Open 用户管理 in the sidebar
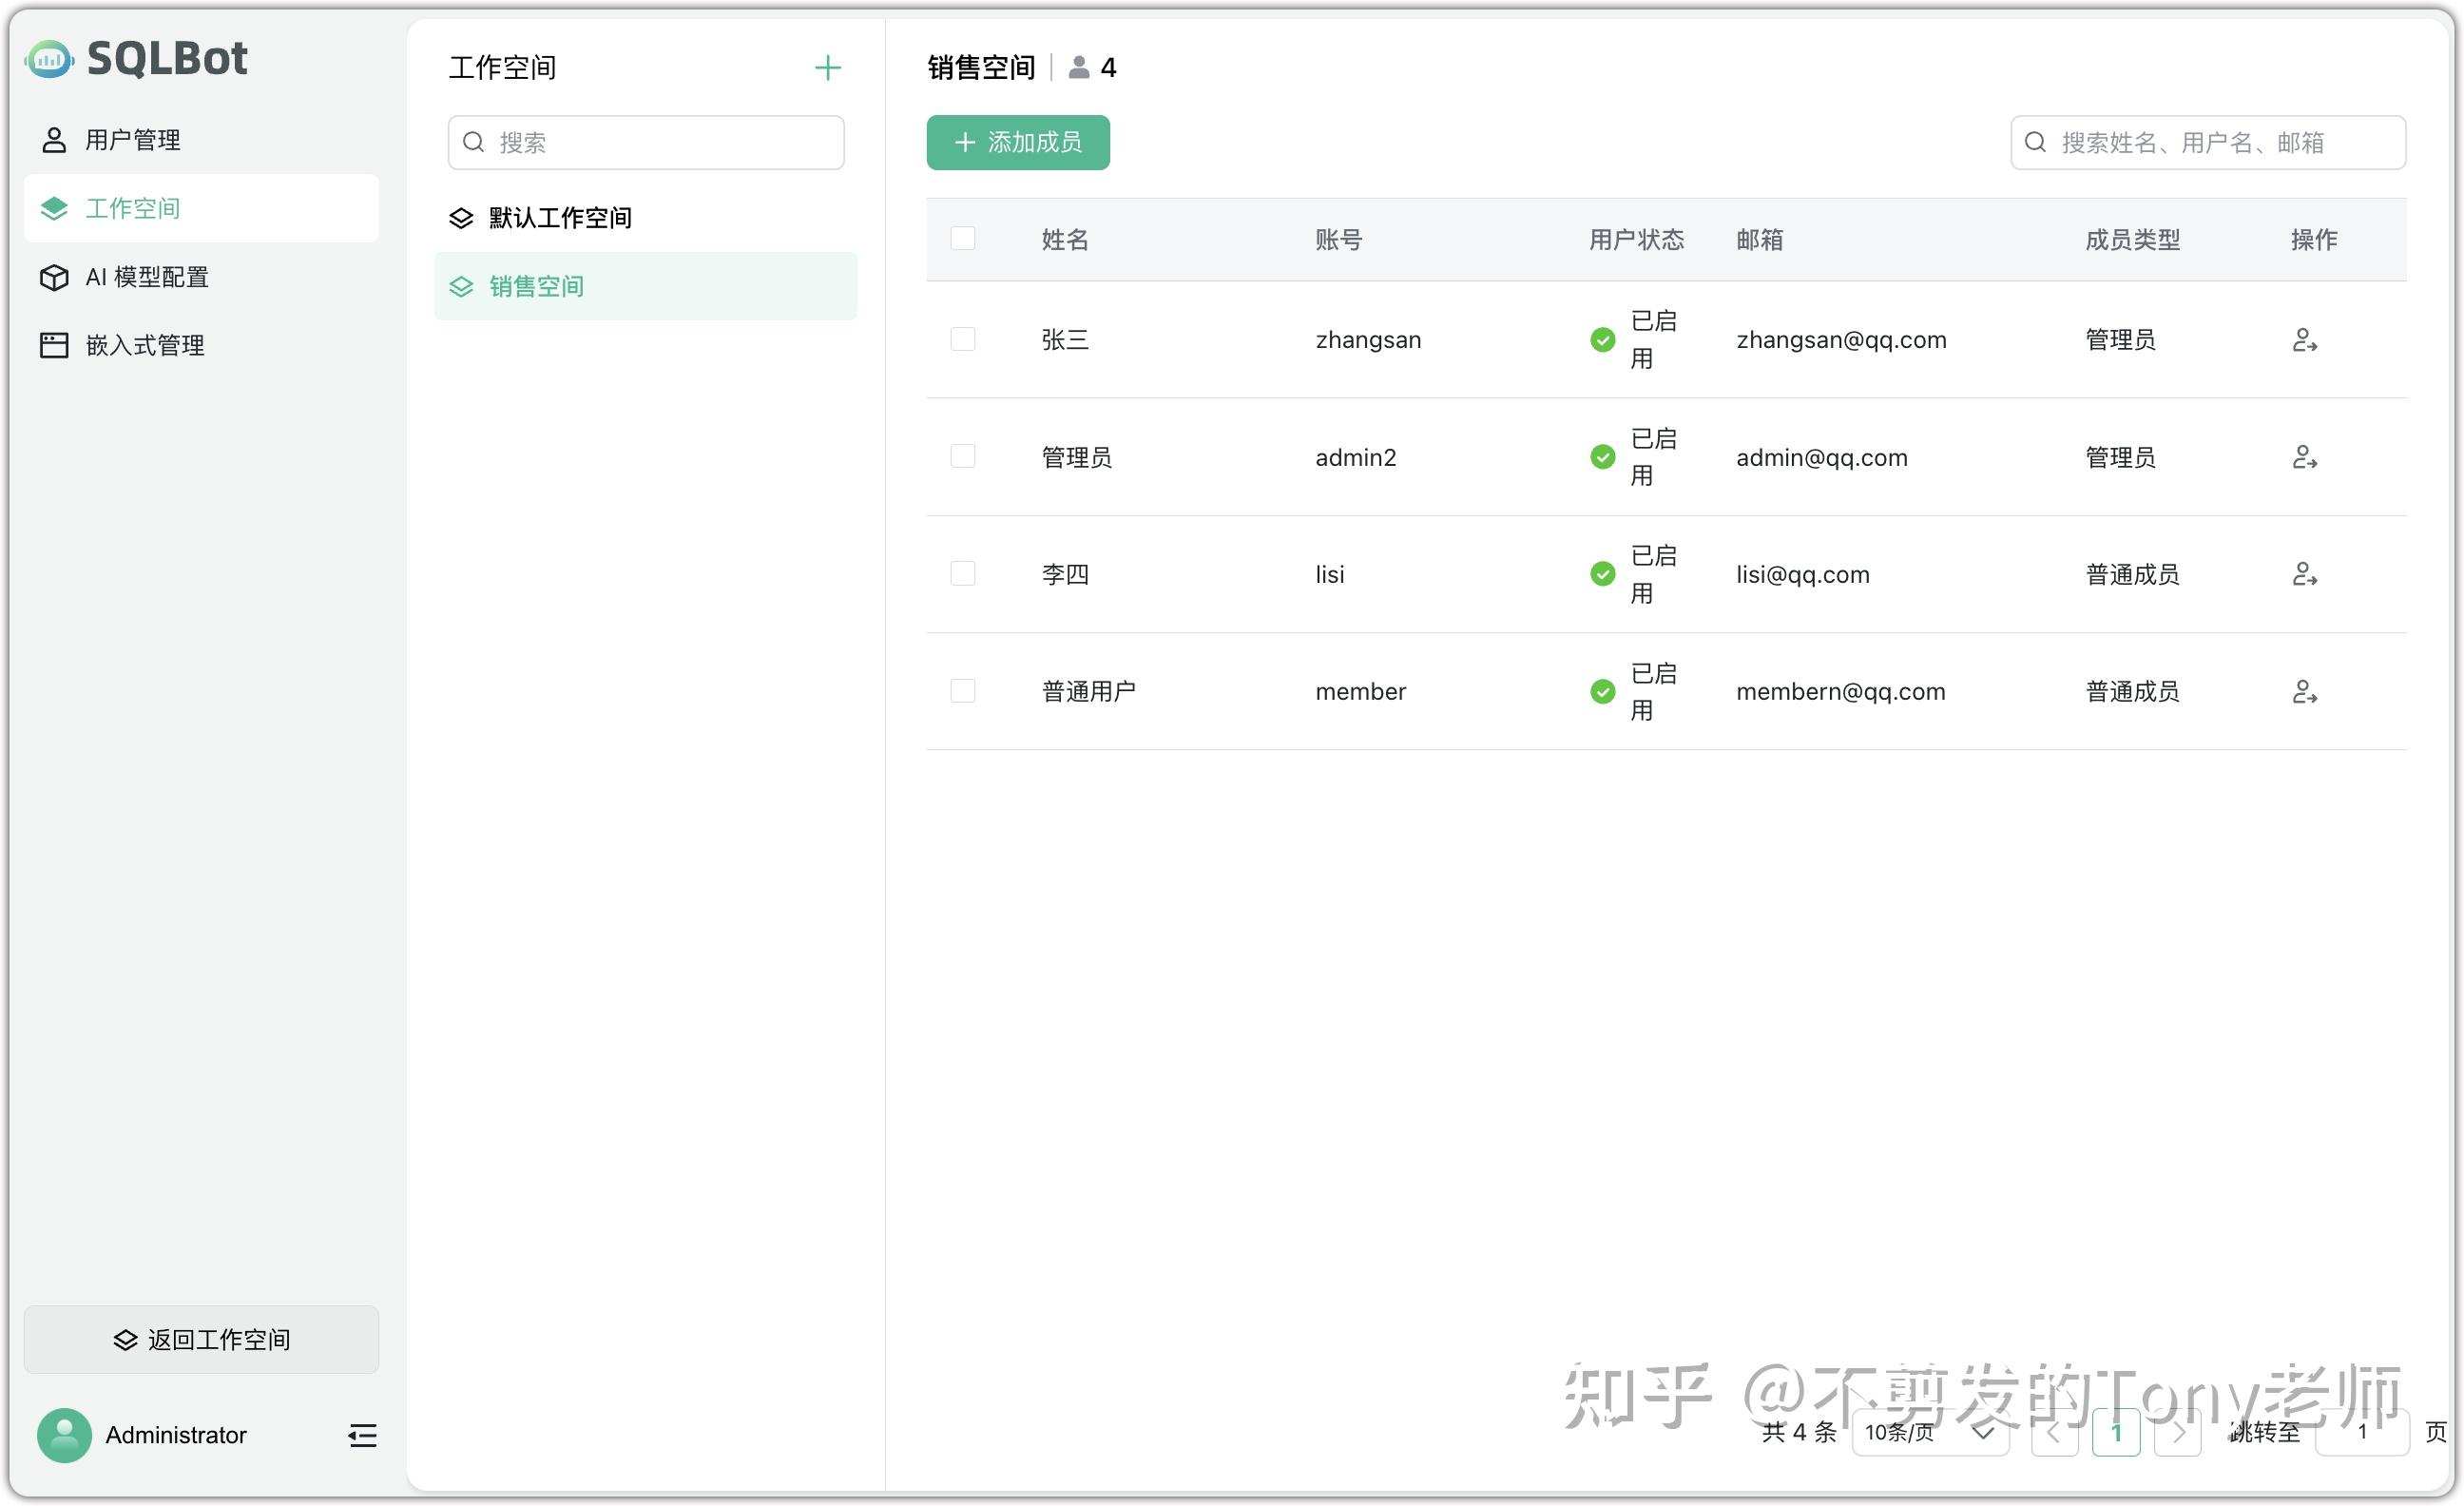Image resolution: width=2464 pixels, height=1506 pixels. click(201, 140)
